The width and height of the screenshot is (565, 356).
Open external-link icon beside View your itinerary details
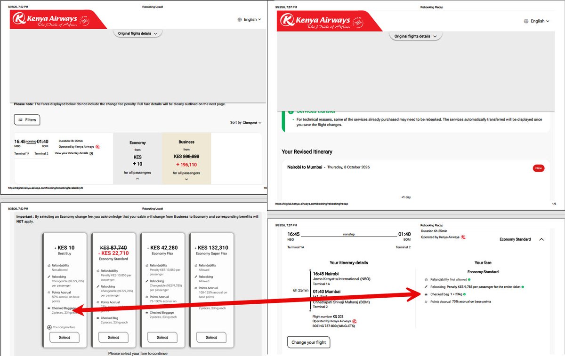pos(91,153)
